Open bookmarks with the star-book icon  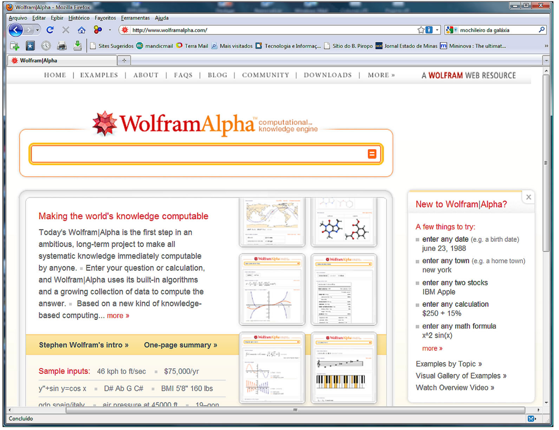pyautogui.click(x=30, y=46)
